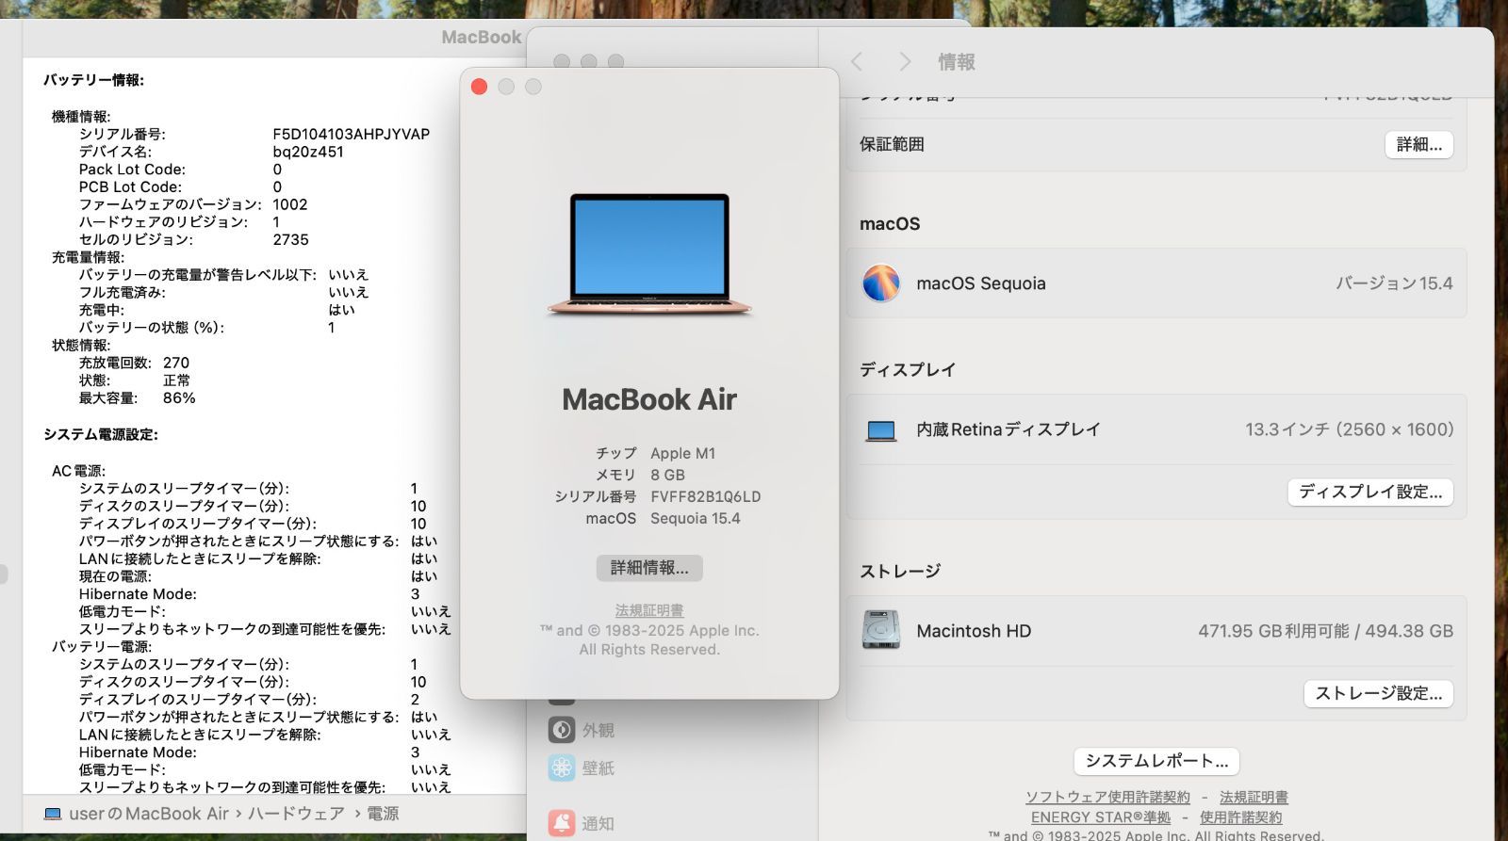Screen dimensions: 1508x841
Task: Click the 内蔵Retinaディスプレイ laptop icon
Action: [x=881, y=430]
